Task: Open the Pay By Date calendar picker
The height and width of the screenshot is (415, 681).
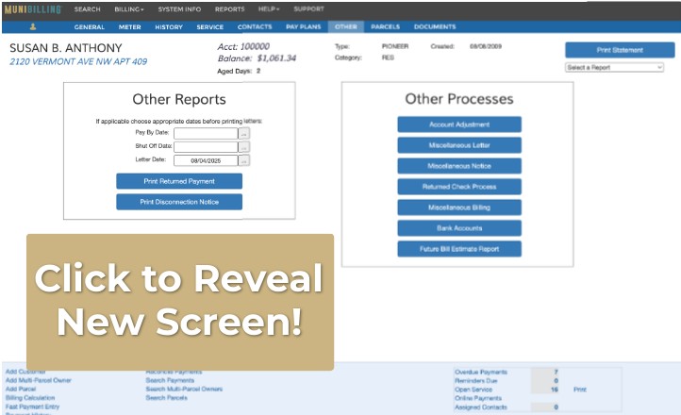Action: tap(244, 134)
